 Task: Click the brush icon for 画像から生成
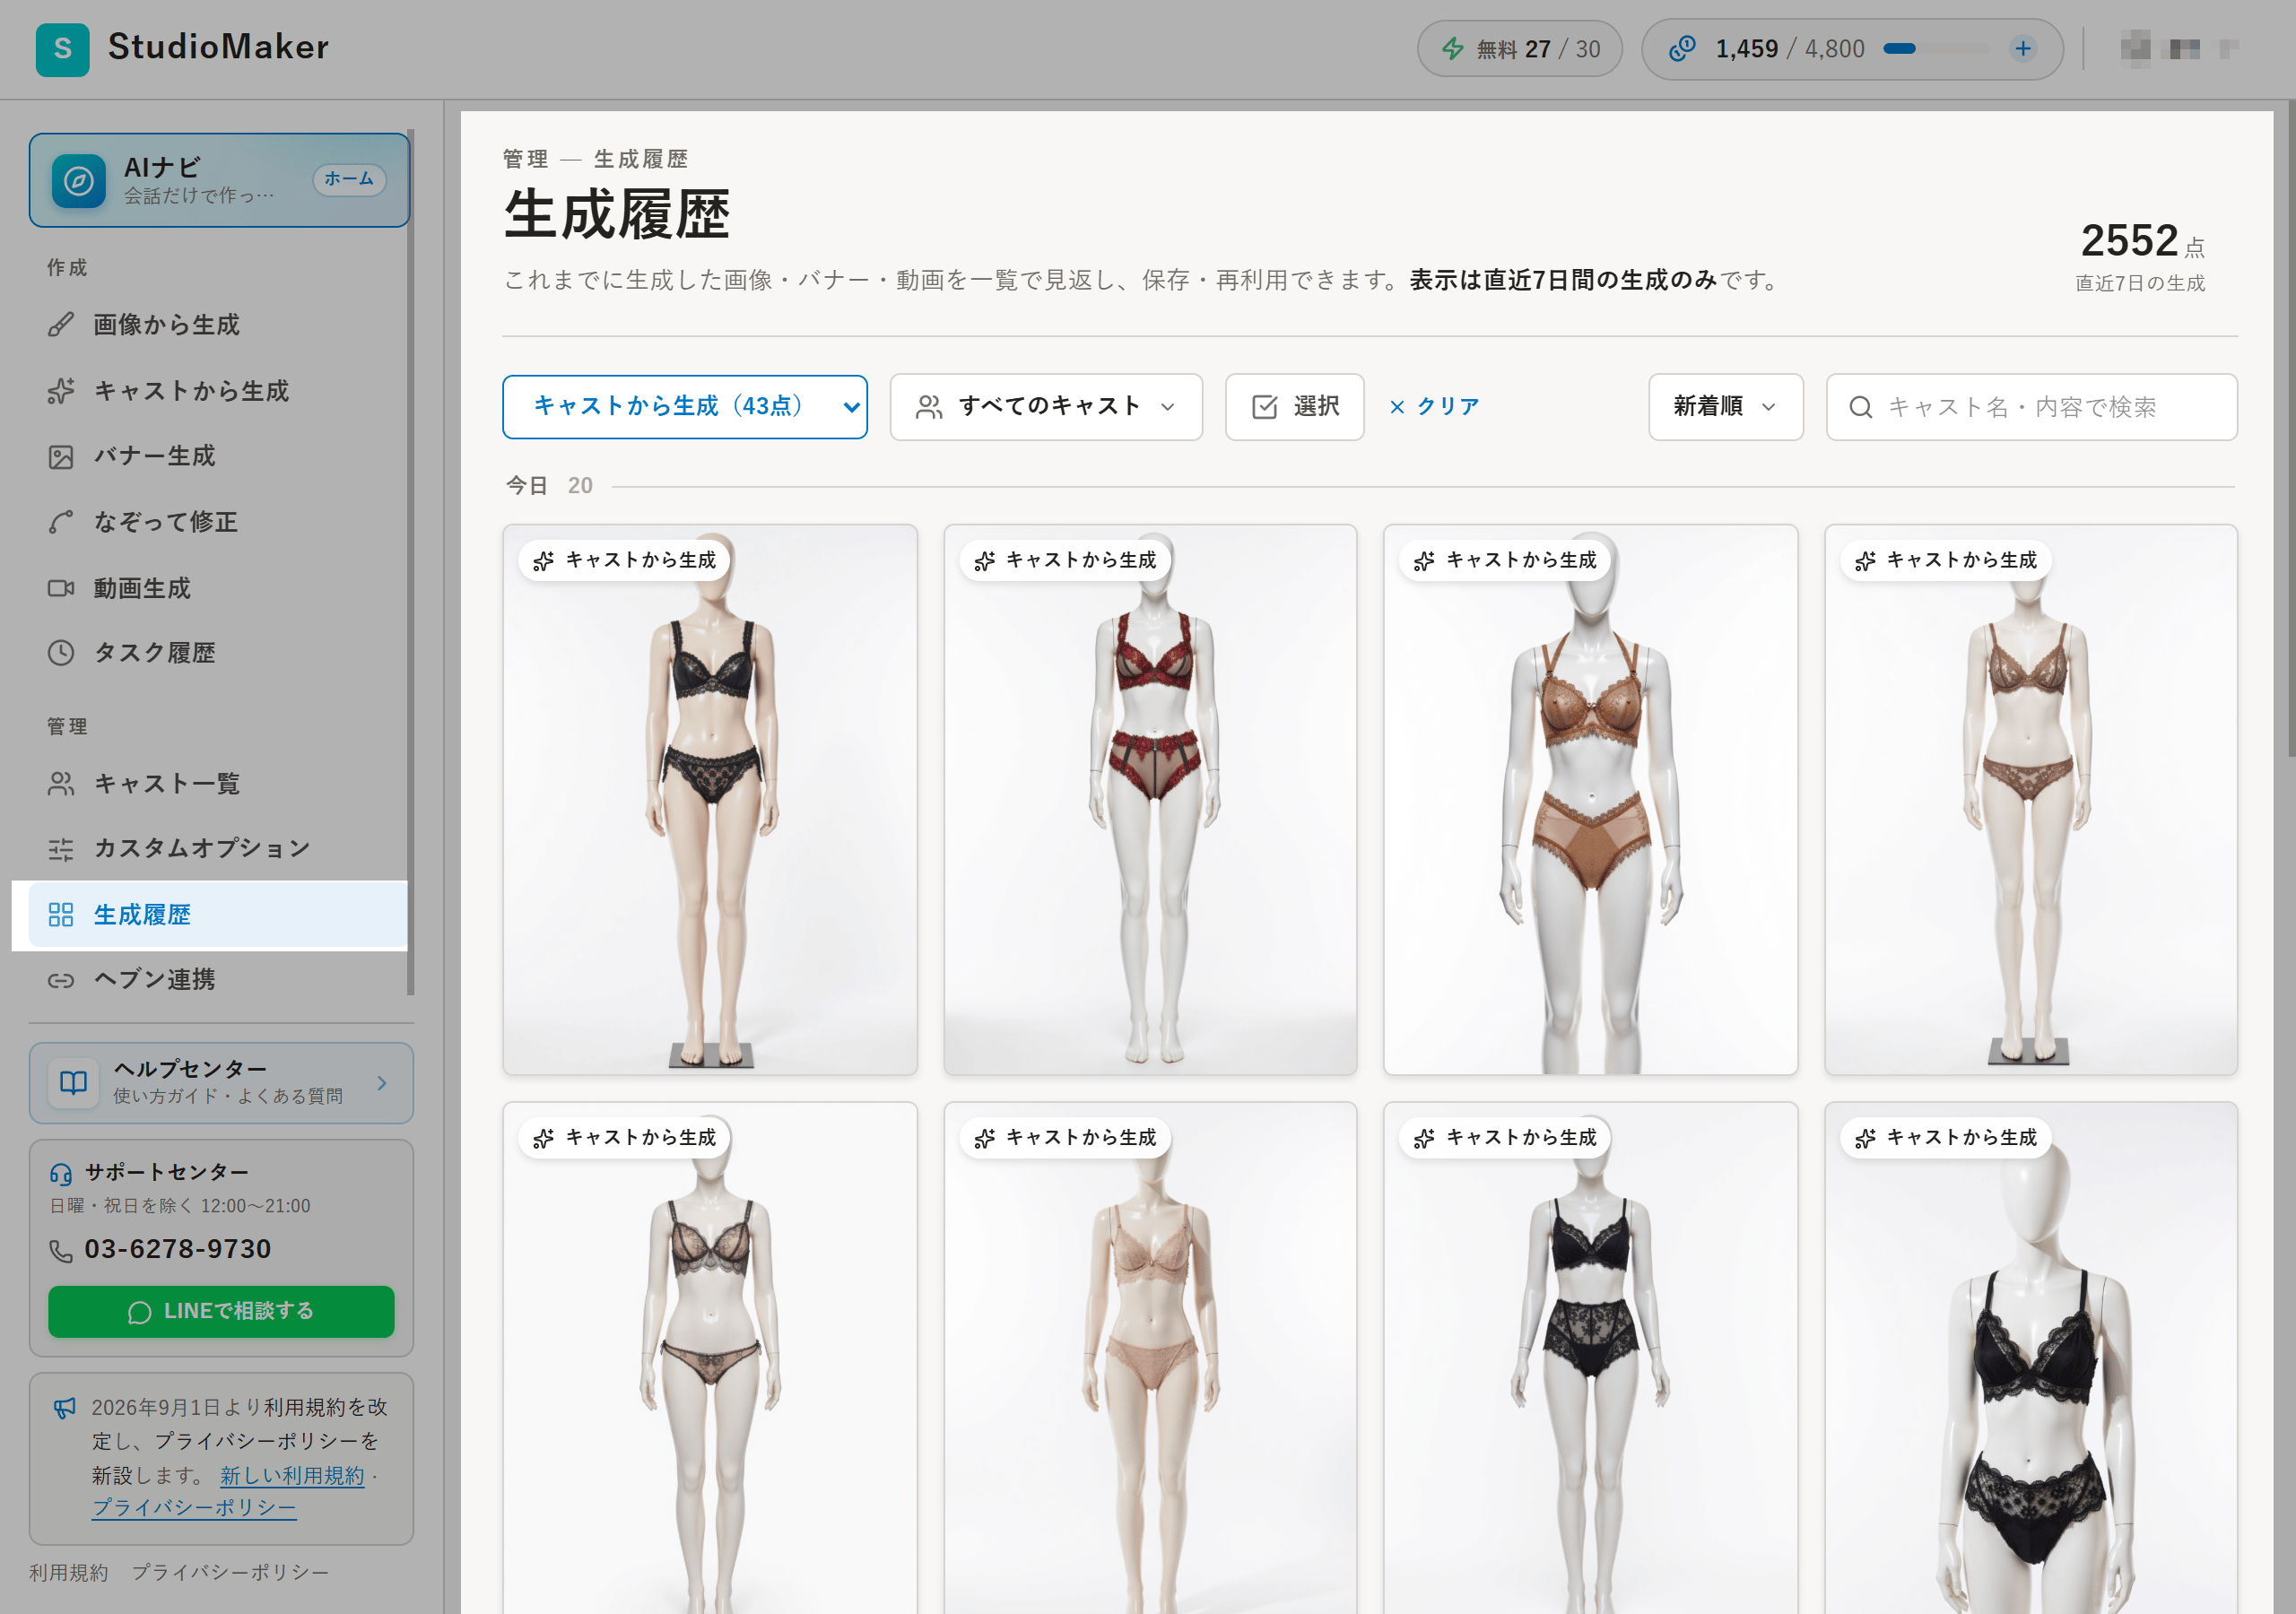61,325
